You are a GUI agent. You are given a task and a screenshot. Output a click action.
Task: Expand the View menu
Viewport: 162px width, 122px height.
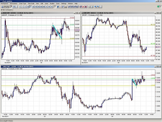click(37, 4)
